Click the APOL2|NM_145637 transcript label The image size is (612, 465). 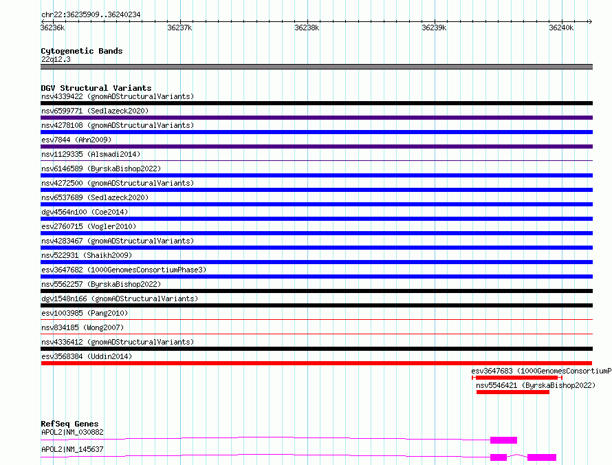tap(72, 449)
